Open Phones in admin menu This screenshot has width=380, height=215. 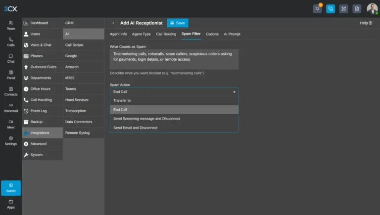pos(43,56)
